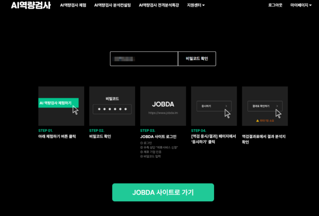Screen dimensions: 319x216
Task: Click the '아래 체험하기 버튼 클릭' text
Action: click(x=57, y=137)
